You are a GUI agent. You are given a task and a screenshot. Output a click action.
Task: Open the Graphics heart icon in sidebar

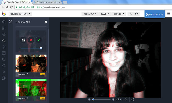click(x=4, y=59)
